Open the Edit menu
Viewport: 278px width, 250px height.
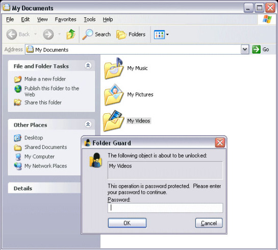[26, 19]
